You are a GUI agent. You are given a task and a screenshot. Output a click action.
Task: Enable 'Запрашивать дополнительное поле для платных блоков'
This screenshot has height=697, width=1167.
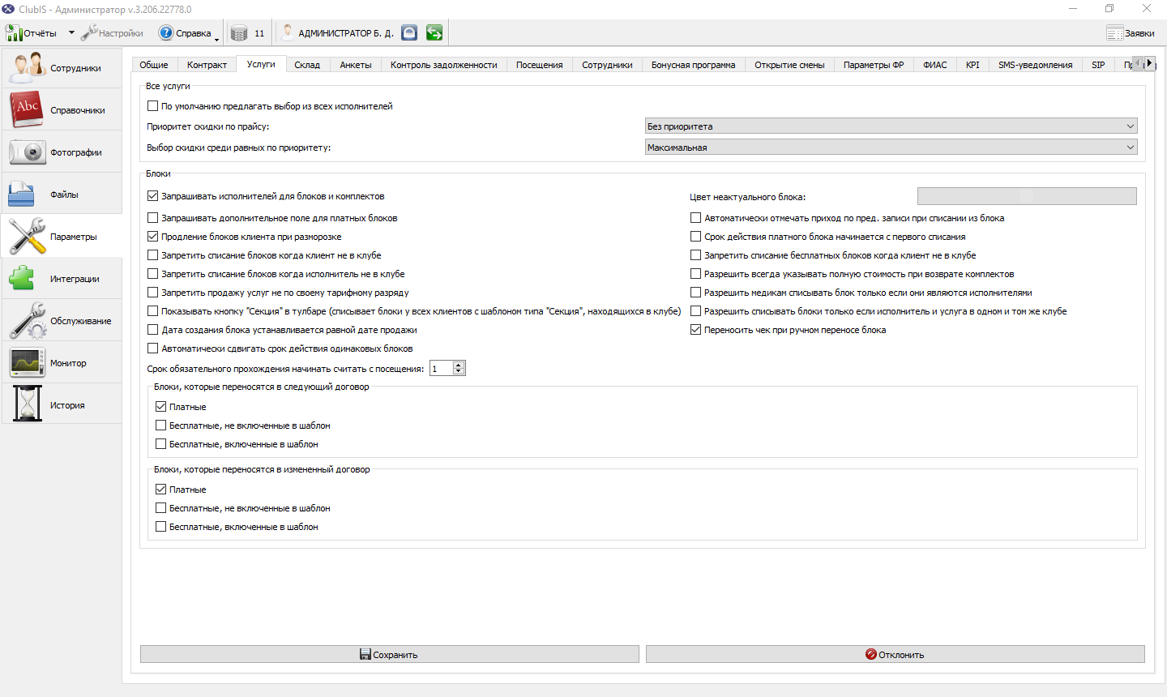pos(152,218)
